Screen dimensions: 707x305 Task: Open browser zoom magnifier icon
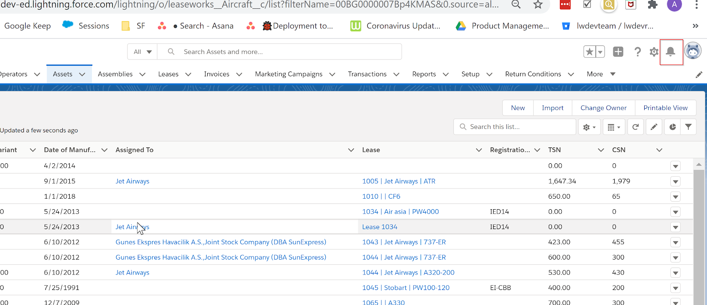coord(516,5)
